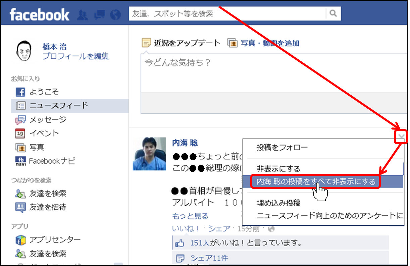410x266 pixels.
Task: Click the search magnifier button
Action: point(333,14)
